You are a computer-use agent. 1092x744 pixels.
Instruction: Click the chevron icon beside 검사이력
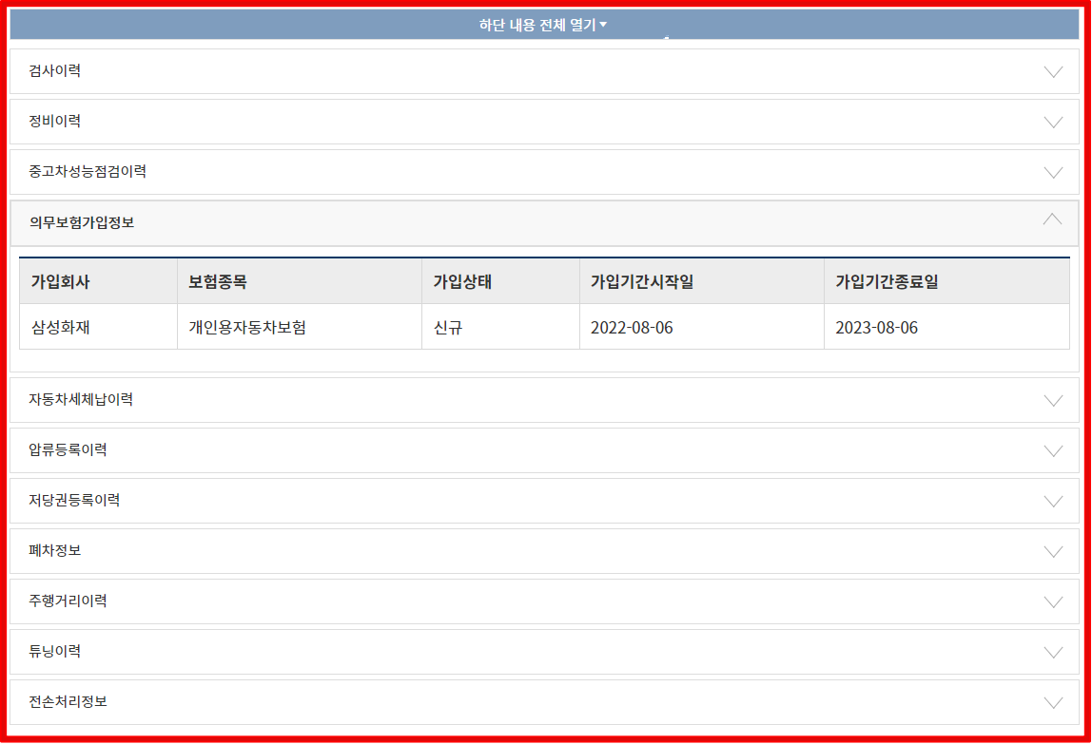(x=1053, y=71)
